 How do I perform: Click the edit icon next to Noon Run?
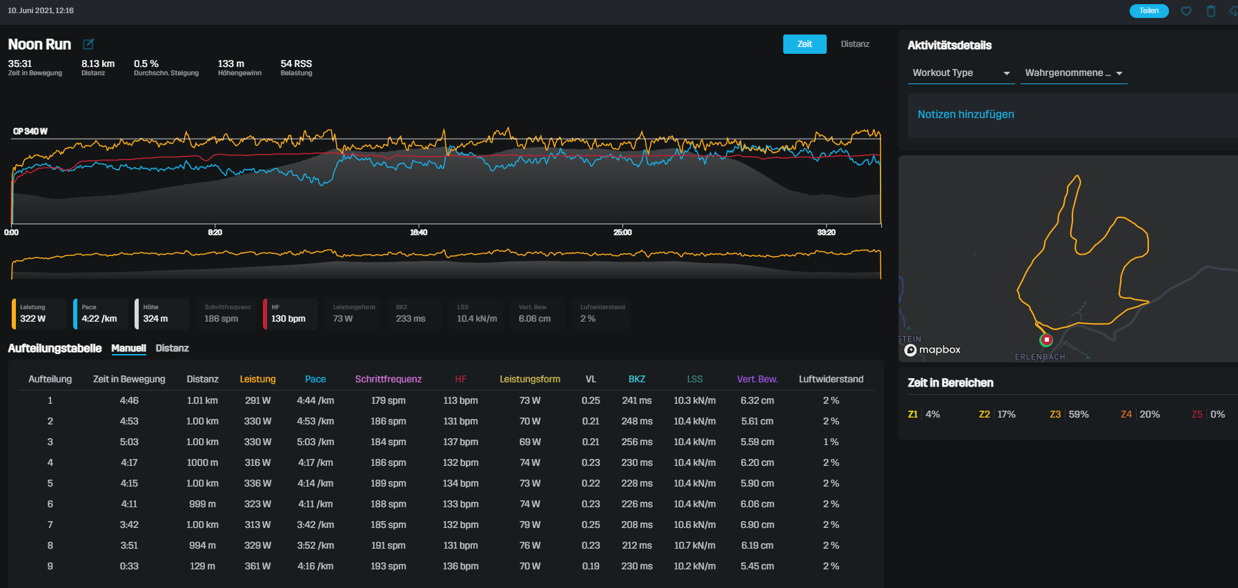(x=88, y=44)
